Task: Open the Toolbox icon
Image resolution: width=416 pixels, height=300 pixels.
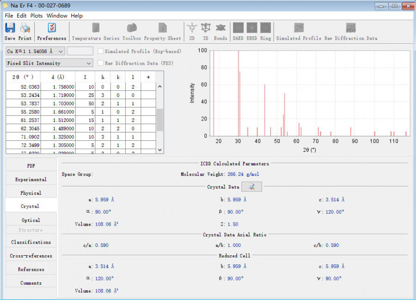Action: click(132, 29)
